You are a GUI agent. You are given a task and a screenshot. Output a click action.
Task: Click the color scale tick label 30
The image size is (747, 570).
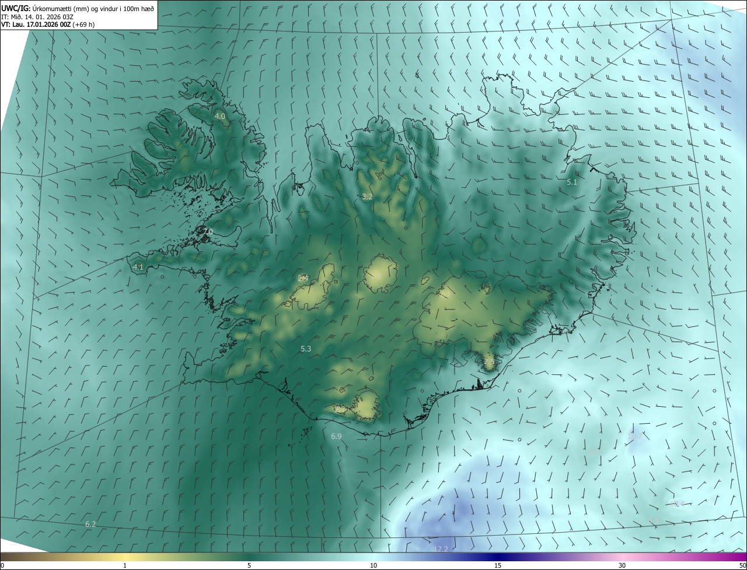(x=622, y=565)
